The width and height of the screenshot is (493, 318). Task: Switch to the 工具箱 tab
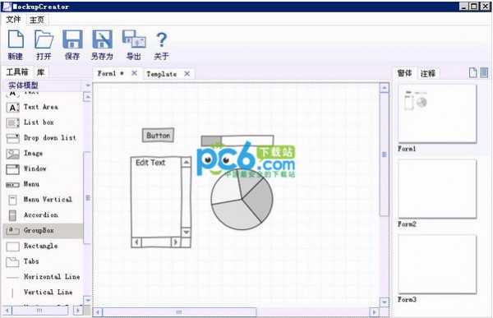17,72
